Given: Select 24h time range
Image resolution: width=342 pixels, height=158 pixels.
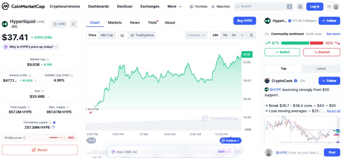Looking at the screenshot, I should coord(215,35).
